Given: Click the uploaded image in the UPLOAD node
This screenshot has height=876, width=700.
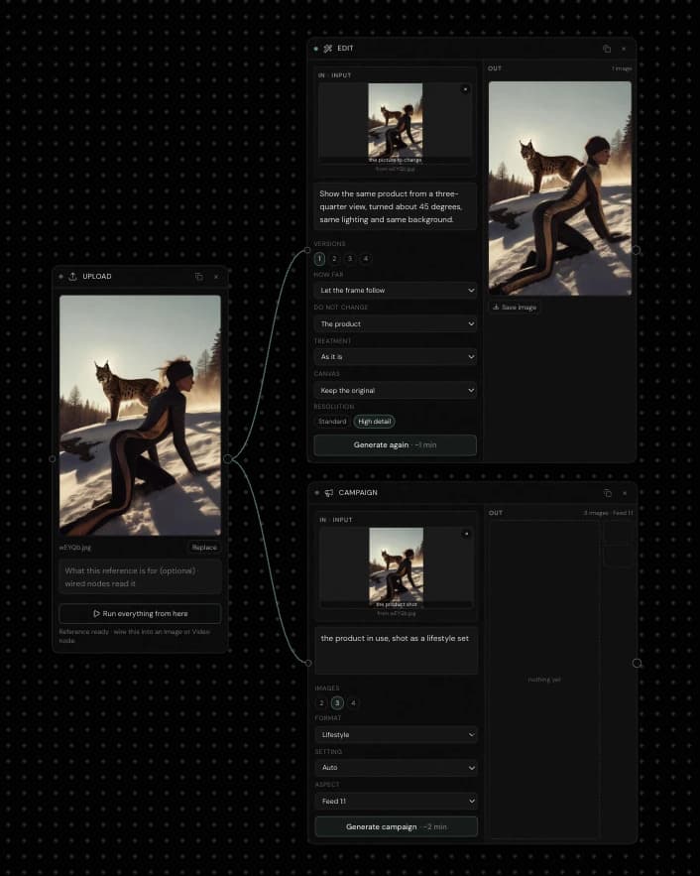Looking at the screenshot, I should (140, 415).
